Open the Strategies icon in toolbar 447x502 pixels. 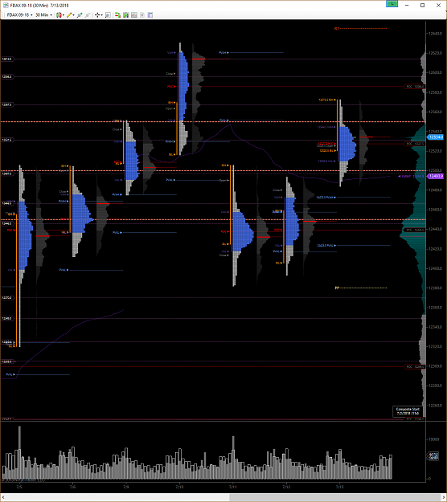click(134, 14)
